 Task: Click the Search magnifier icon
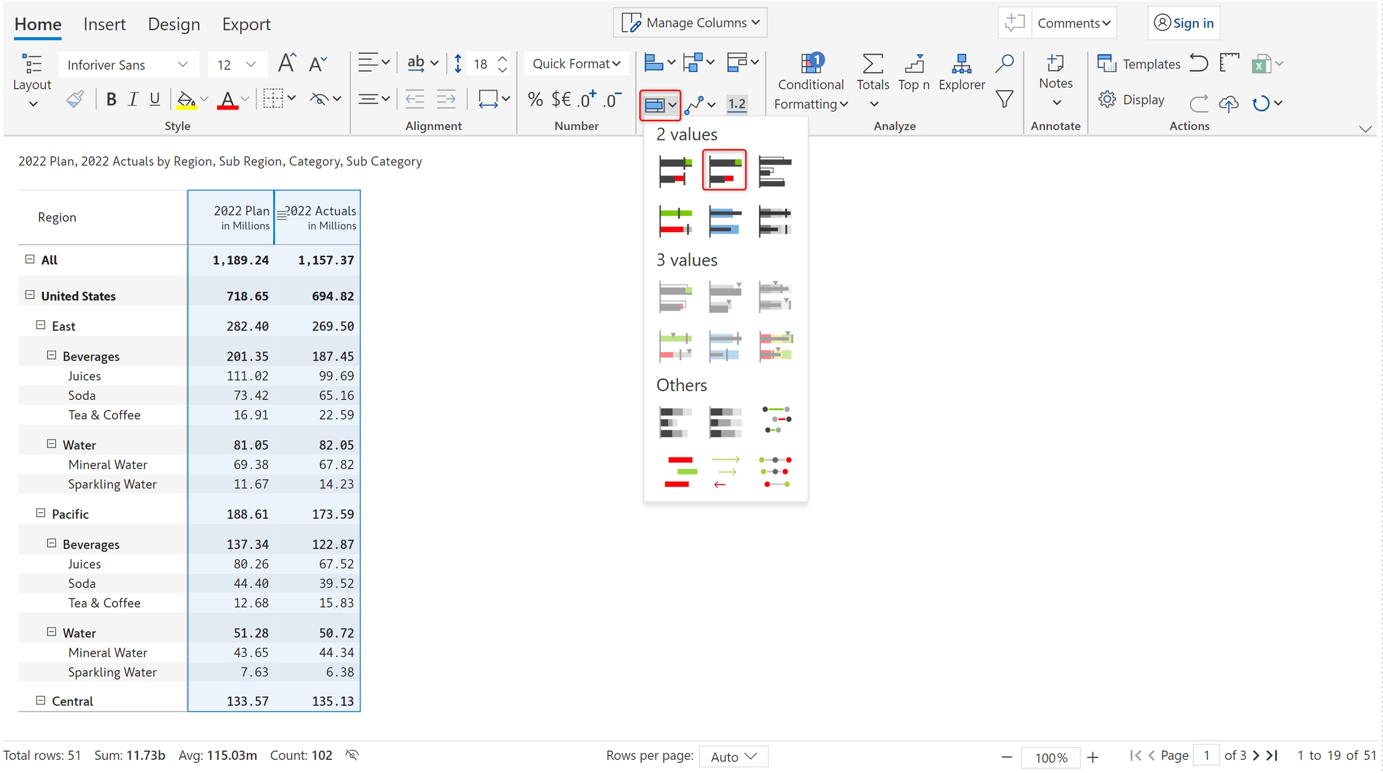pos(1004,63)
